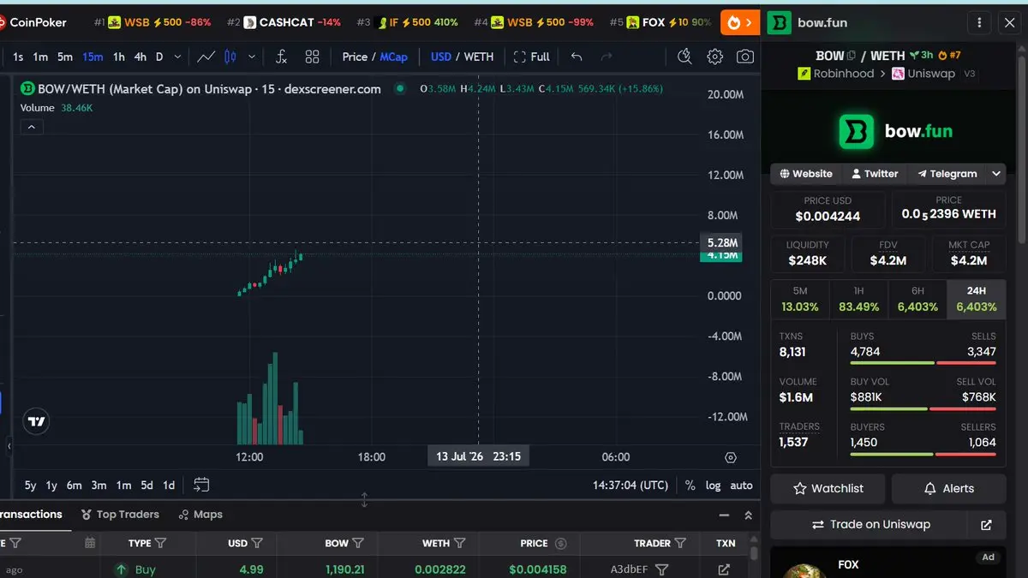Select the 5M price change tab
The image size is (1028, 578).
(x=800, y=299)
